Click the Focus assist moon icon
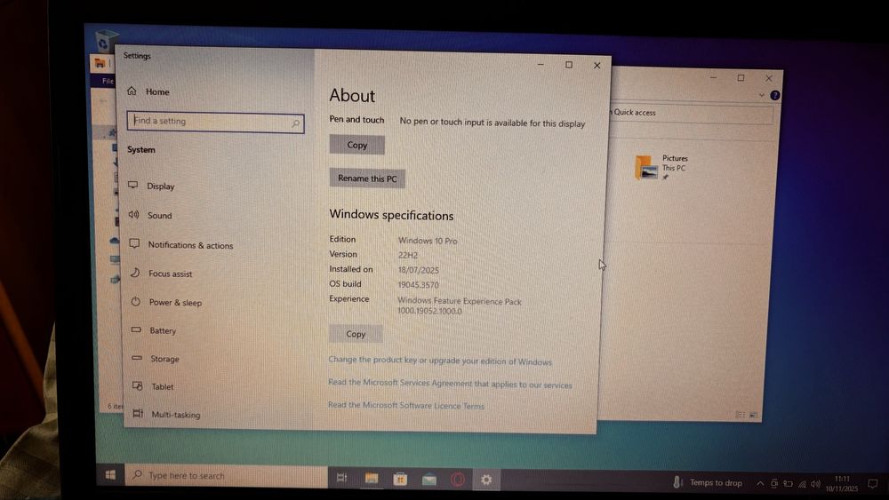This screenshot has height=500, width=889. (x=135, y=273)
